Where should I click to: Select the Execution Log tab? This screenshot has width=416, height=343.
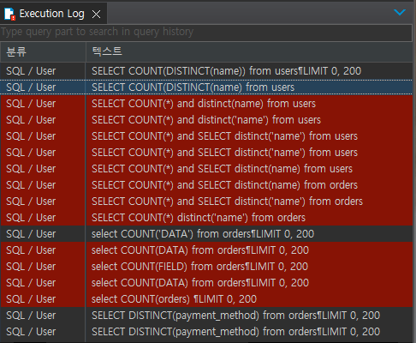pyautogui.click(x=53, y=14)
